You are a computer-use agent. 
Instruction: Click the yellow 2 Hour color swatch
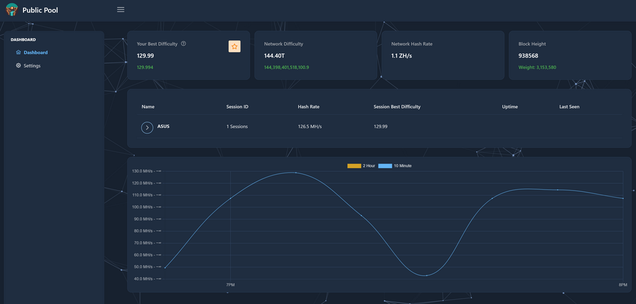354,166
